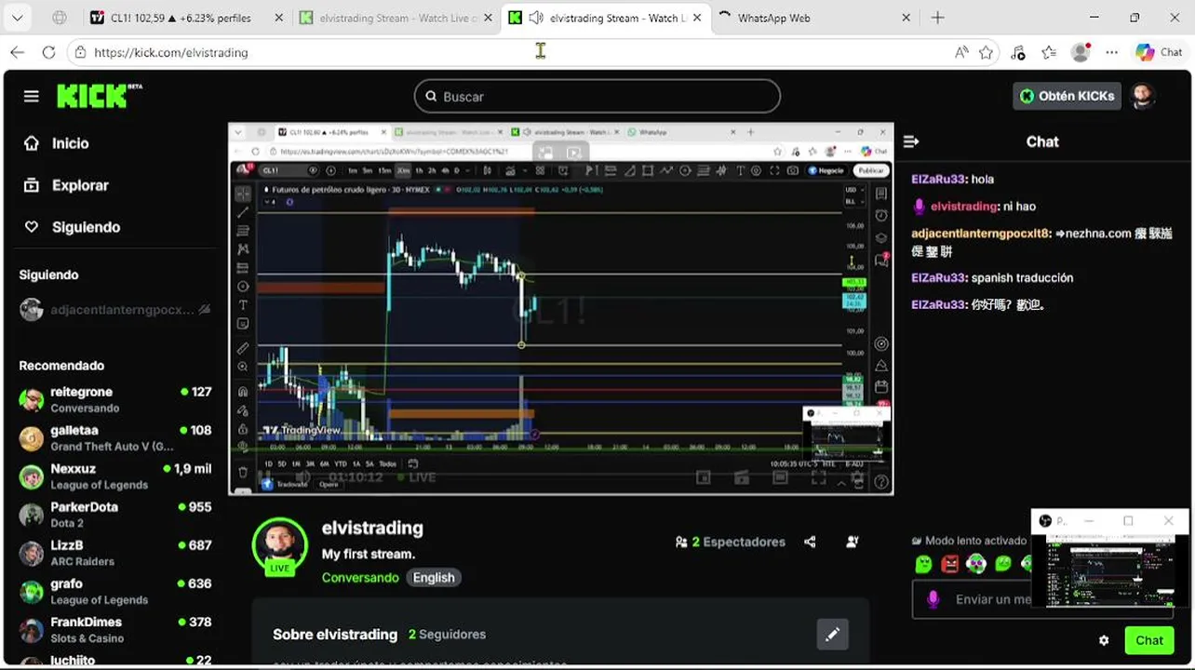Image resolution: width=1195 pixels, height=670 pixels.
Task: Close the WhatsApp Web tab
Action: [906, 18]
